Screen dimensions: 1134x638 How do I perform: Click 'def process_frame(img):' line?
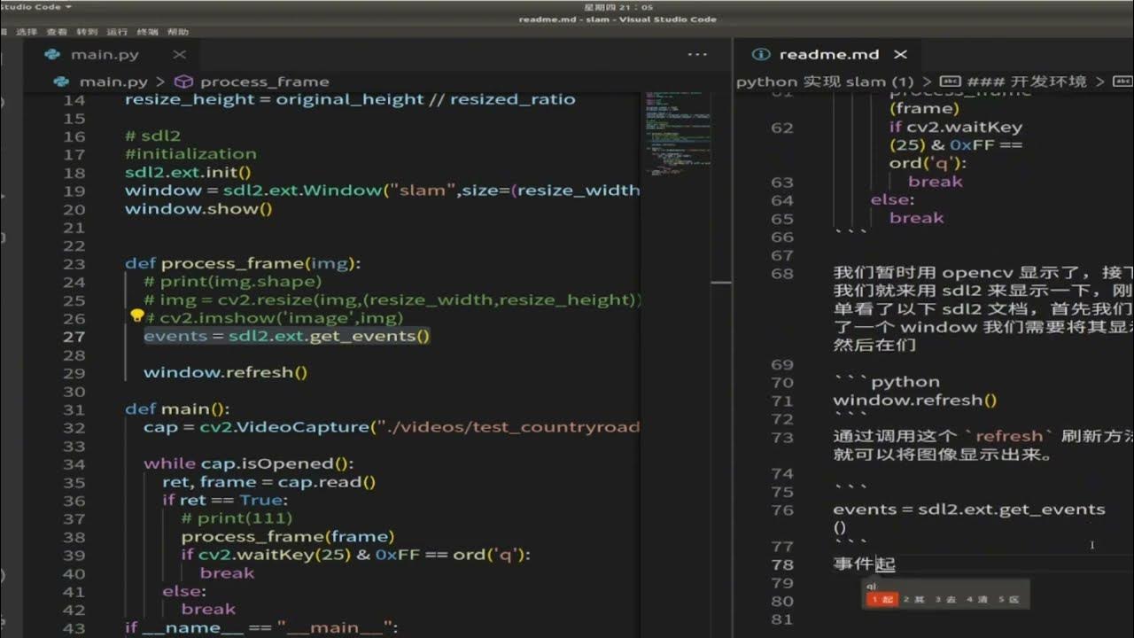243,263
